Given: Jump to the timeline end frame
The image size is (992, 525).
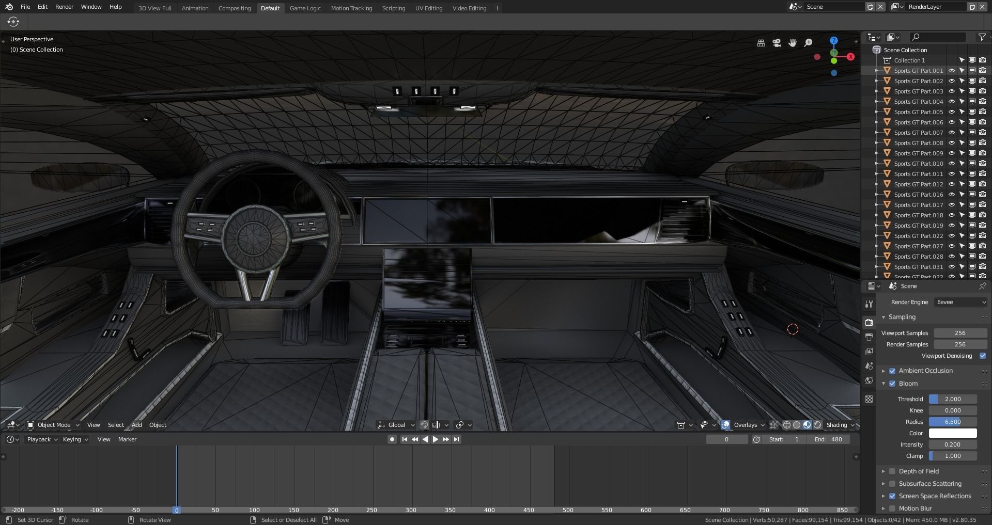Looking at the screenshot, I should click(456, 439).
